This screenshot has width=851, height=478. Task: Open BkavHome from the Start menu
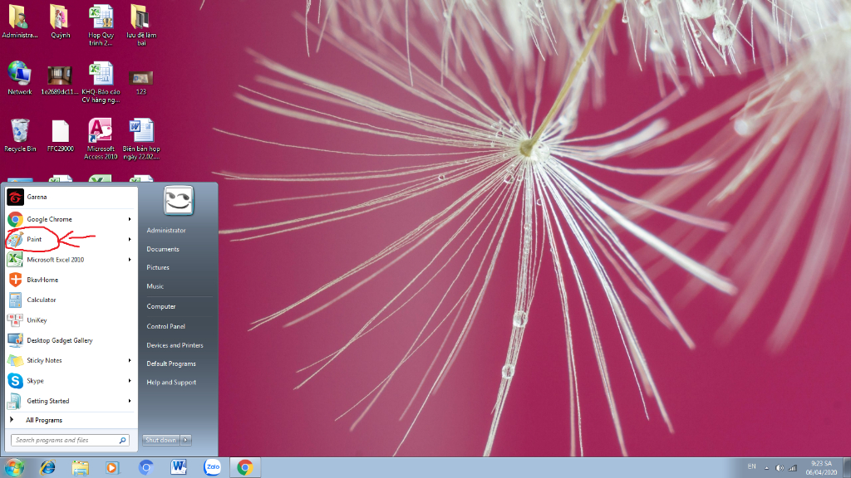click(x=70, y=280)
